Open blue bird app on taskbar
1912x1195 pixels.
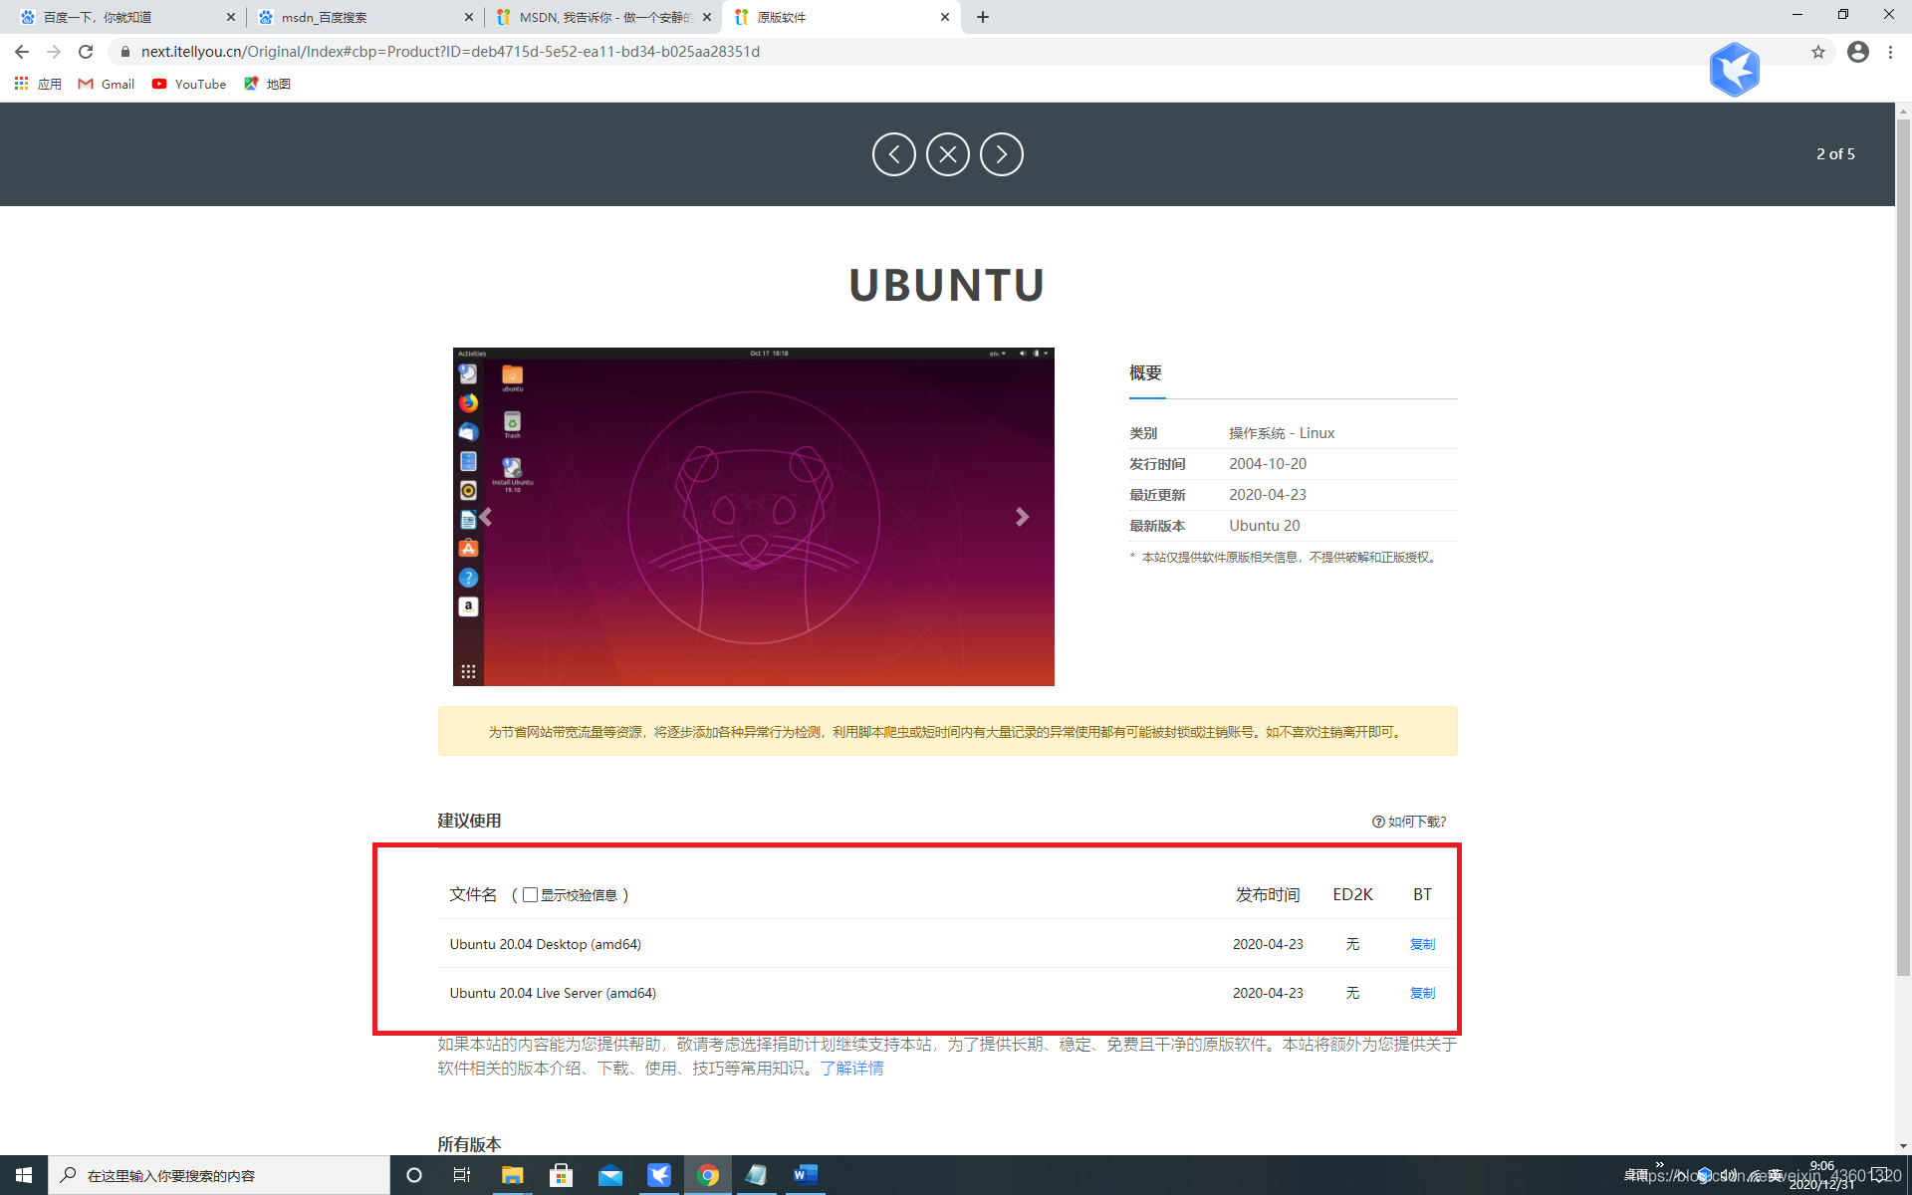[659, 1175]
